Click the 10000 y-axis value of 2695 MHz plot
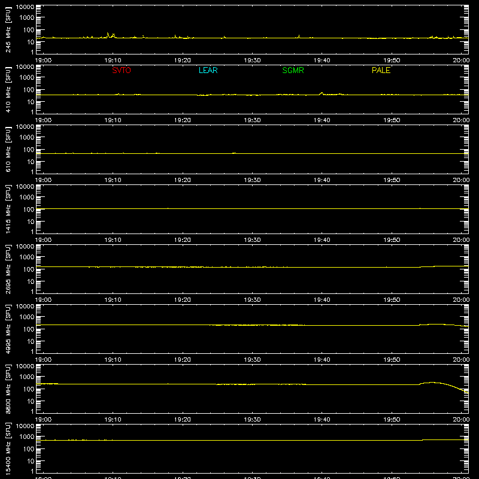The height and width of the screenshot is (479, 479). click(x=25, y=247)
